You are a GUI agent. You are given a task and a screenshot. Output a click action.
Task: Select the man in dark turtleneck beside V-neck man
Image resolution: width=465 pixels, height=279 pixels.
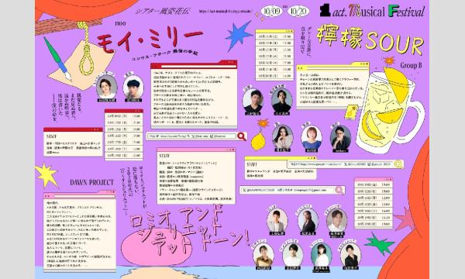(x=282, y=101)
